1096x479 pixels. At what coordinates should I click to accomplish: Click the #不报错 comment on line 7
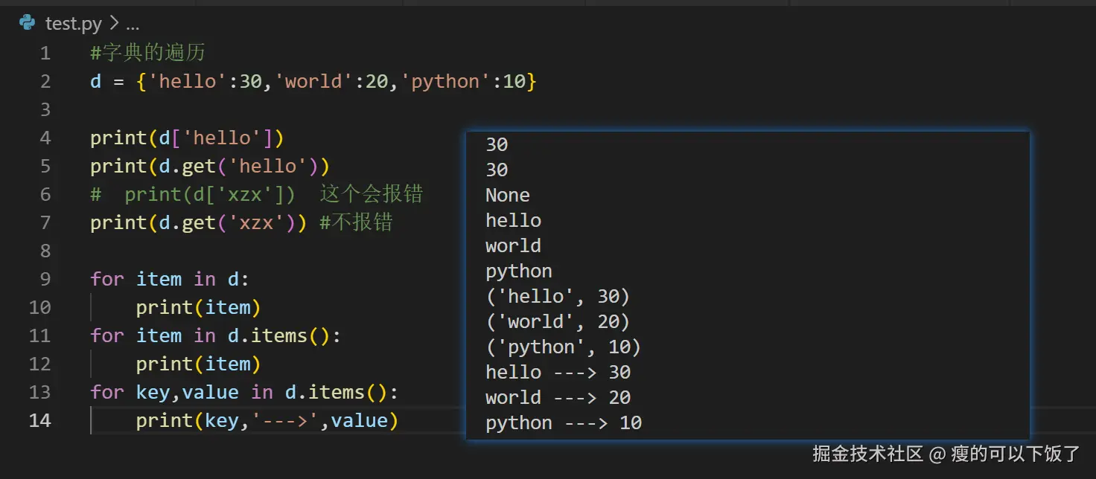click(x=356, y=222)
